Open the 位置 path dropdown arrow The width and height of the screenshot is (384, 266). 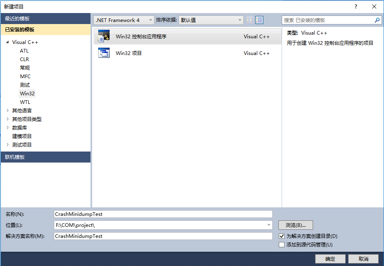pyautogui.click(x=269, y=225)
